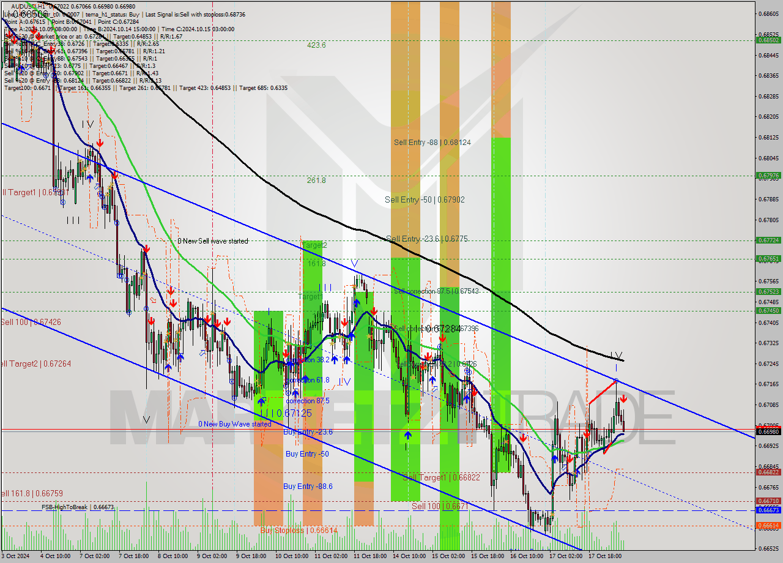Image resolution: width=783 pixels, height=563 pixels.
Task: Click the '17 Oct 18:00' time axis label
Action: tap(604, 556)
